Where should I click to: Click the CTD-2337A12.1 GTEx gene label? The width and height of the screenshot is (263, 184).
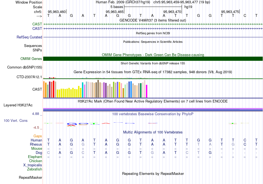(29, 77)
